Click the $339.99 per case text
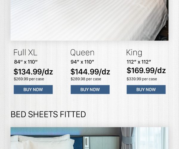 pos(142,79)
